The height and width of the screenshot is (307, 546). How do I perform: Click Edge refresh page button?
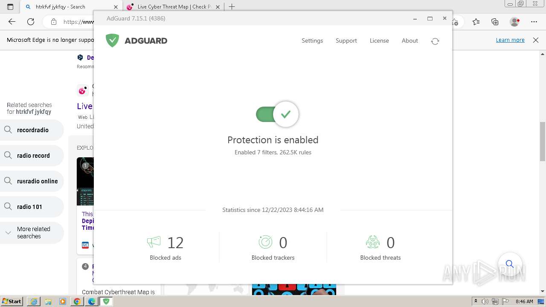tap(31, 22)
